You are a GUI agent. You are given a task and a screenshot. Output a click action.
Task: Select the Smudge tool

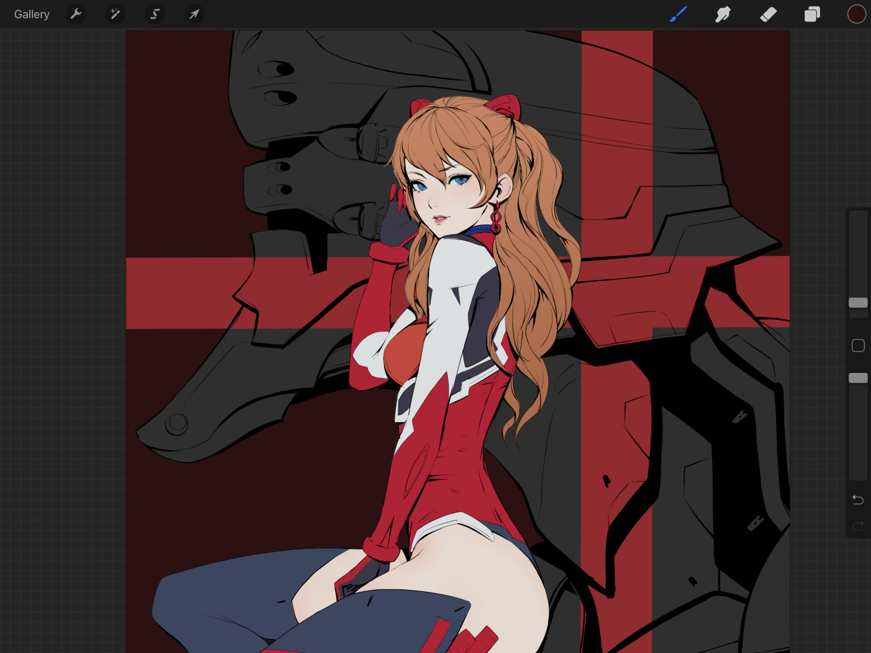[723, 14]
